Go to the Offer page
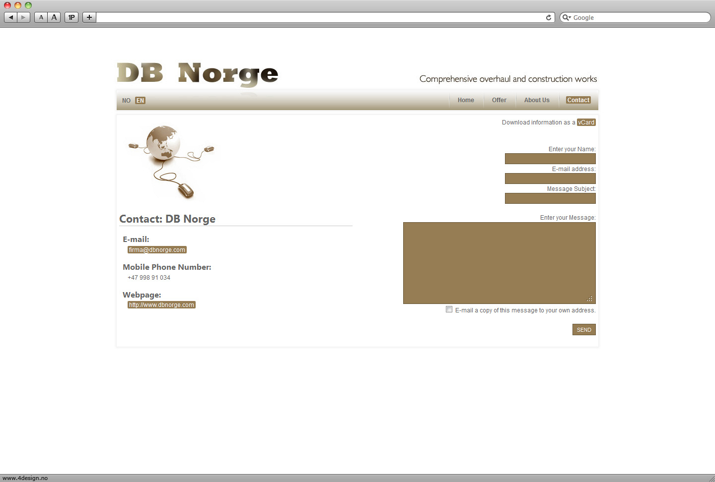715x482 pixels. tap(499, 100)
